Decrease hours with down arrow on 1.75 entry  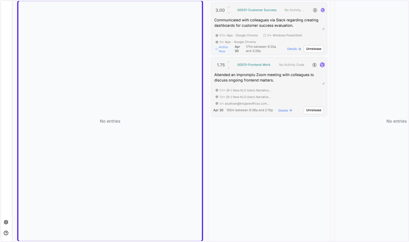(x=229, y=67)
